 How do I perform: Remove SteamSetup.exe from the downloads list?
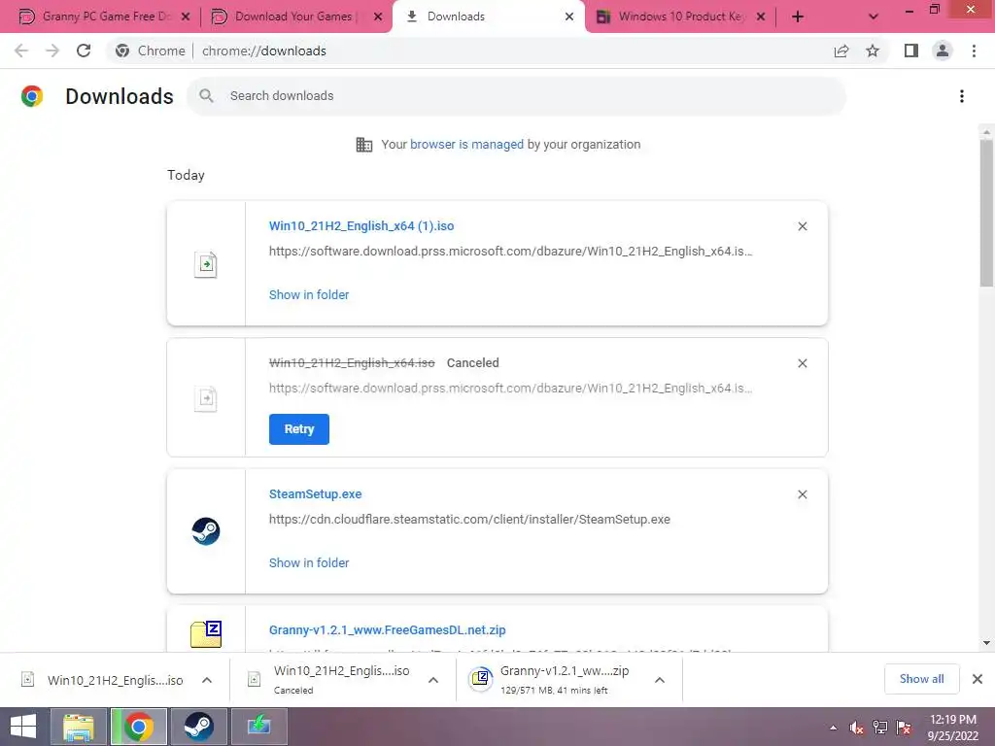coord(802,494)
